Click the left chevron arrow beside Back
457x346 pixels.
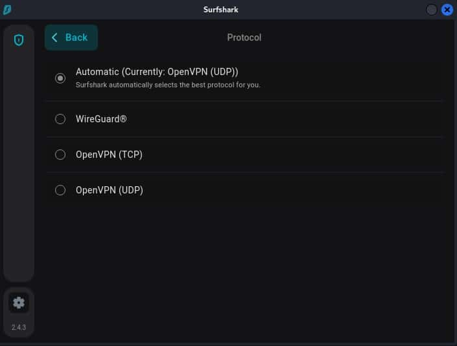pyautogui.click(x=54, y=38)
